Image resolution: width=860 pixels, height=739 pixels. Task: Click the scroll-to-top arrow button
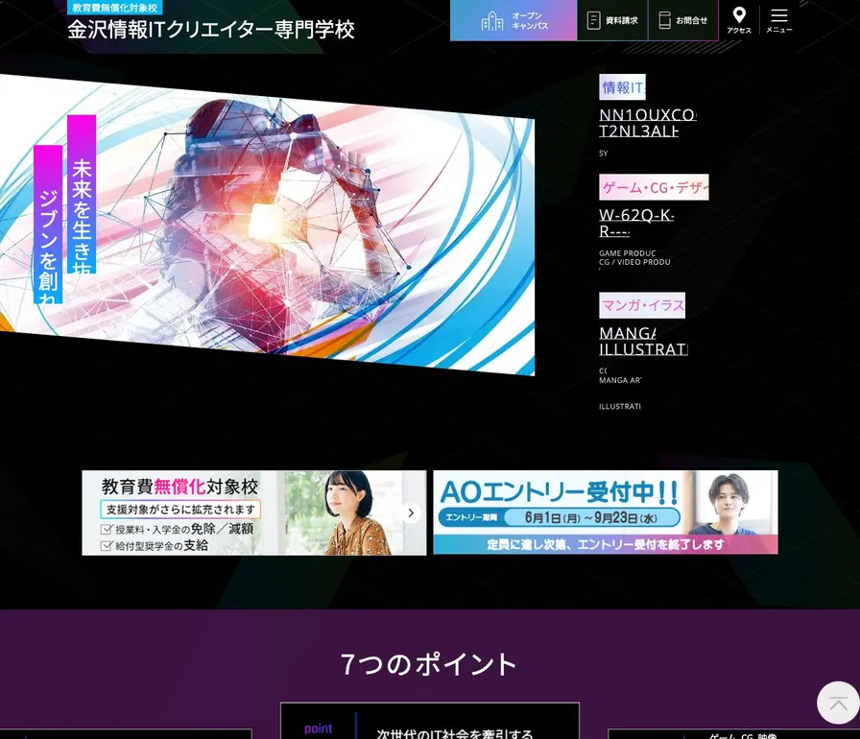(x=838, y=703)
